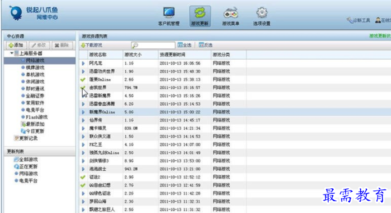This screenshot has width=391, height=213.
Task: Sort by 游戏分类 column header
Action: (221, 55)
